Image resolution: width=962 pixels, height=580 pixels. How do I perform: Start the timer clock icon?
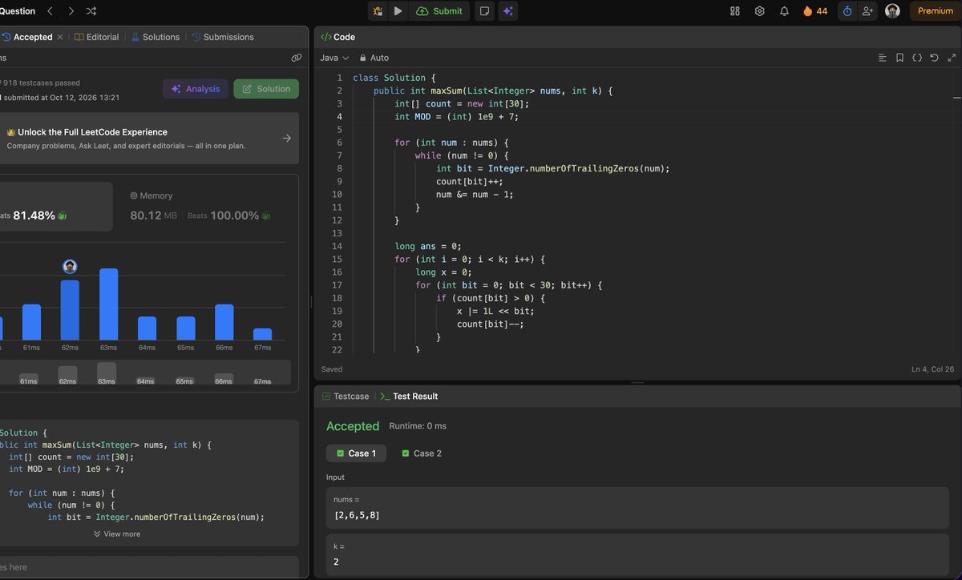coord(847,11)
